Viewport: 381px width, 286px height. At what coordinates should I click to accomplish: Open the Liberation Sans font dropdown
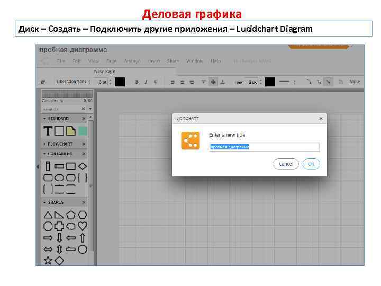pos(74,82)
